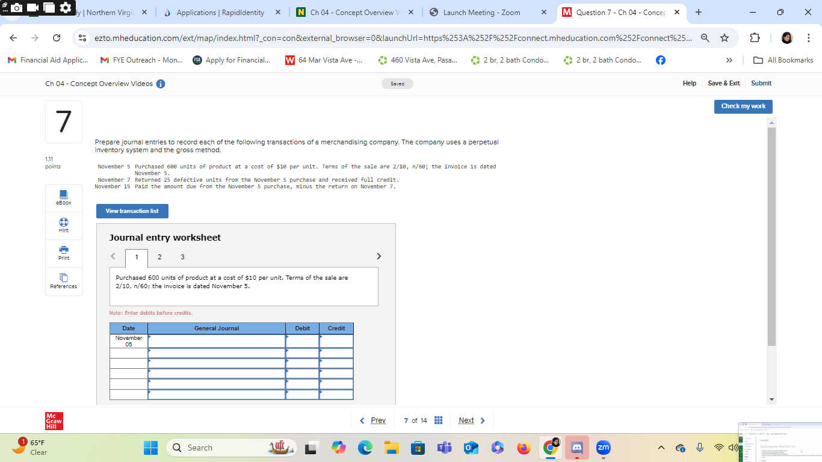Open the Windows Start menu
Image resolution: width=822 pixels, height=462 pixels.
point(150,448)
